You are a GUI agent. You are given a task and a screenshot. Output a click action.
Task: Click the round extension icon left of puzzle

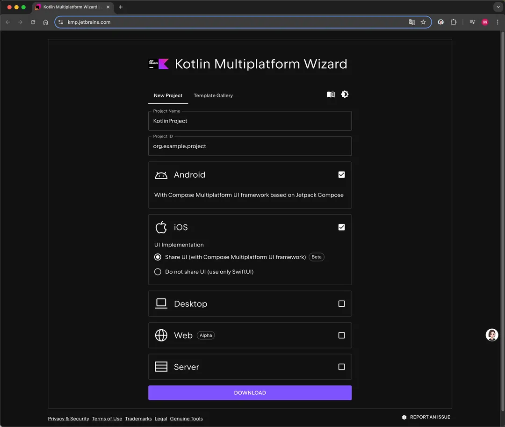coord(440,22)
